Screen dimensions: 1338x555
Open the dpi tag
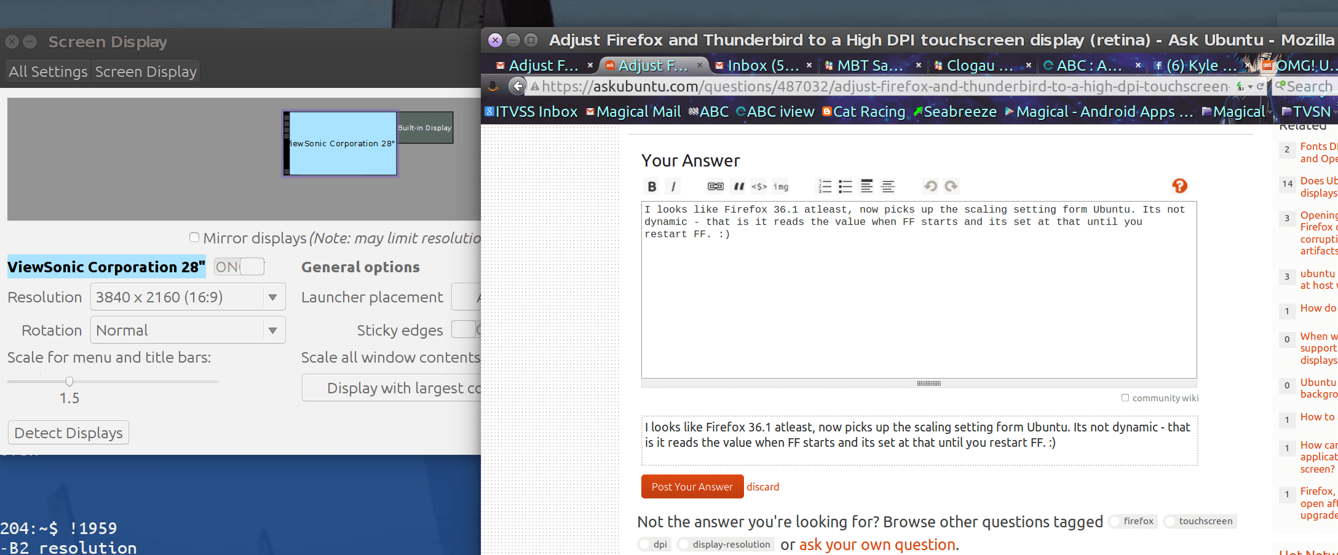coord(655,545)
